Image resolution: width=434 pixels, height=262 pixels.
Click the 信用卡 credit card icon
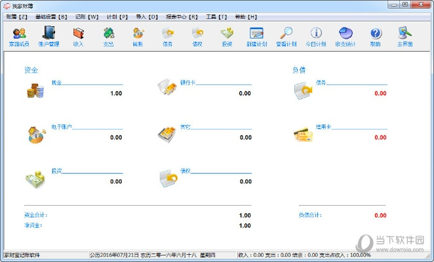(x=304, y=134)
